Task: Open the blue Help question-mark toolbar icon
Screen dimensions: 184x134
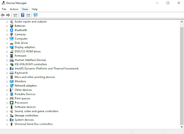Action: click(x=22, y=15)
